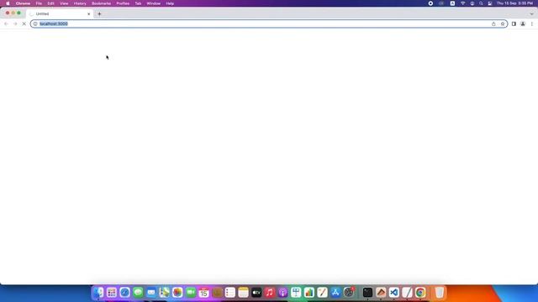Click the site information icon in address bar
The image size is (538, 302).
tap(35, 23)
